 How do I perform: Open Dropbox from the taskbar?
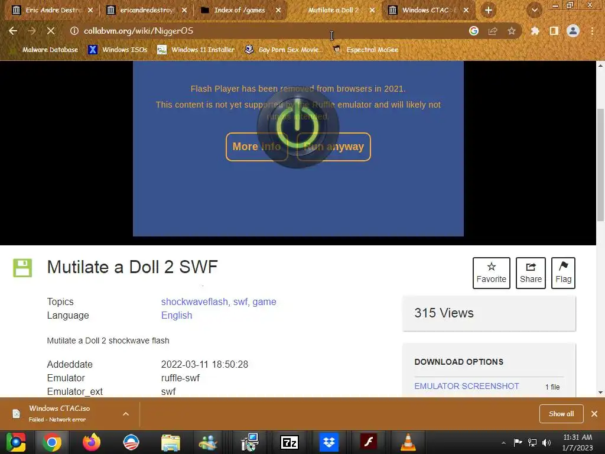(329, 442)
